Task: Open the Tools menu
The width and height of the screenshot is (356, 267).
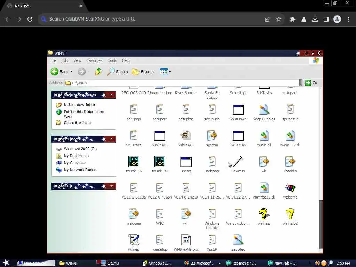Action: point(112,60)
